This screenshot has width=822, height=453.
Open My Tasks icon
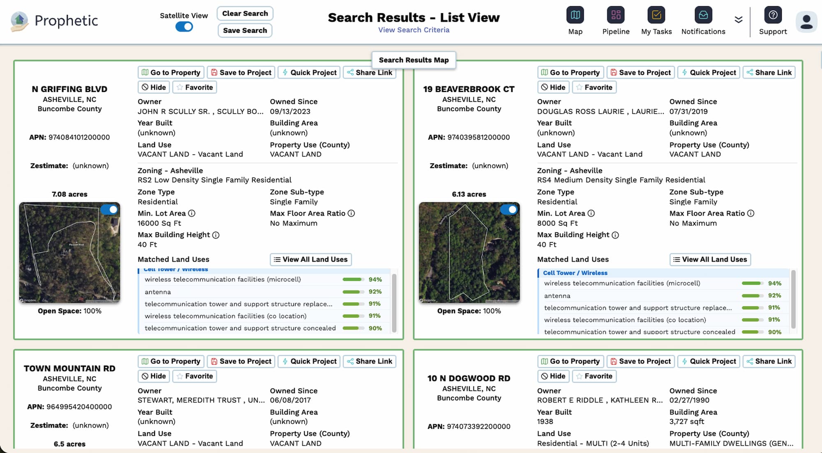[656, 15]
